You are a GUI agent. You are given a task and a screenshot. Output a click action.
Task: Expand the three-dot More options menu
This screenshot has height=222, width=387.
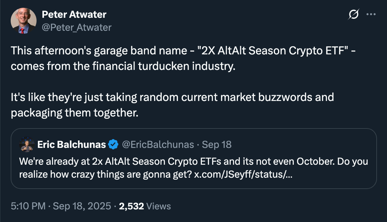pyautogui.click(x=370, y=15)
